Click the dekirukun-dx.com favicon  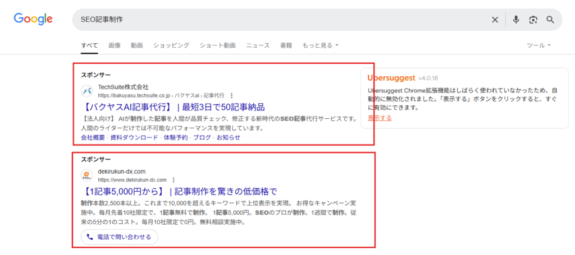click(x=87, y=175)
